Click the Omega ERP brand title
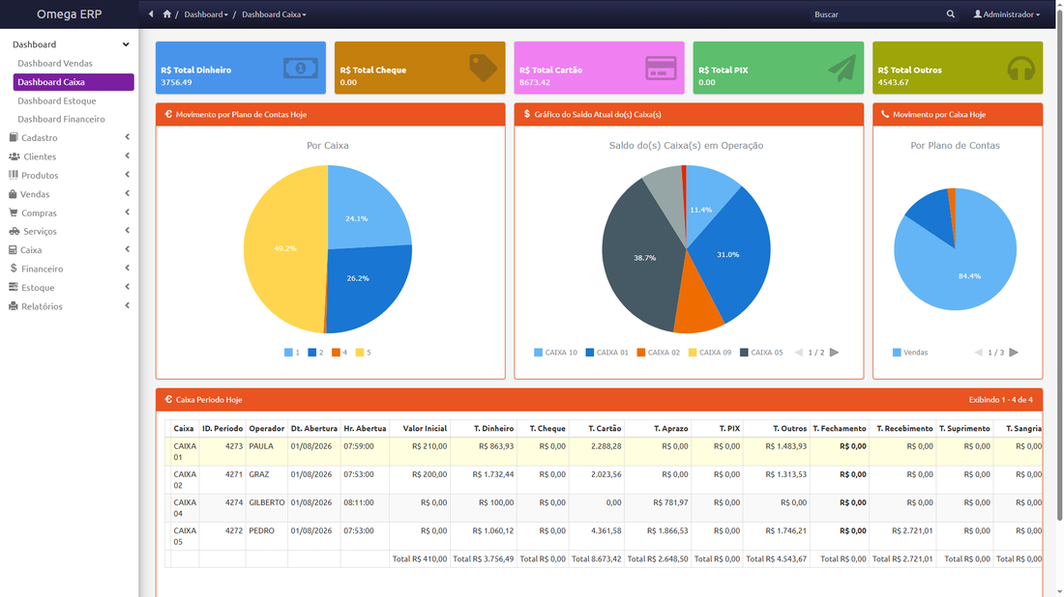The width and height of the screenshot is (1064, 597). coord(70,14)
